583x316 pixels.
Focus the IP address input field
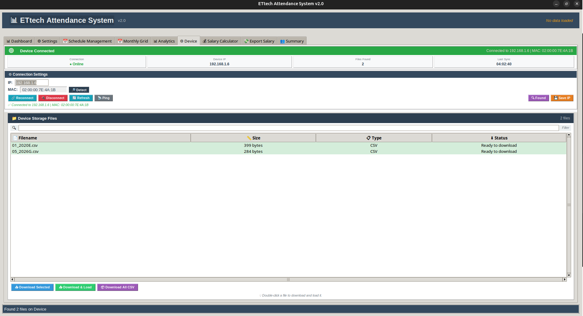pos(32,83)
